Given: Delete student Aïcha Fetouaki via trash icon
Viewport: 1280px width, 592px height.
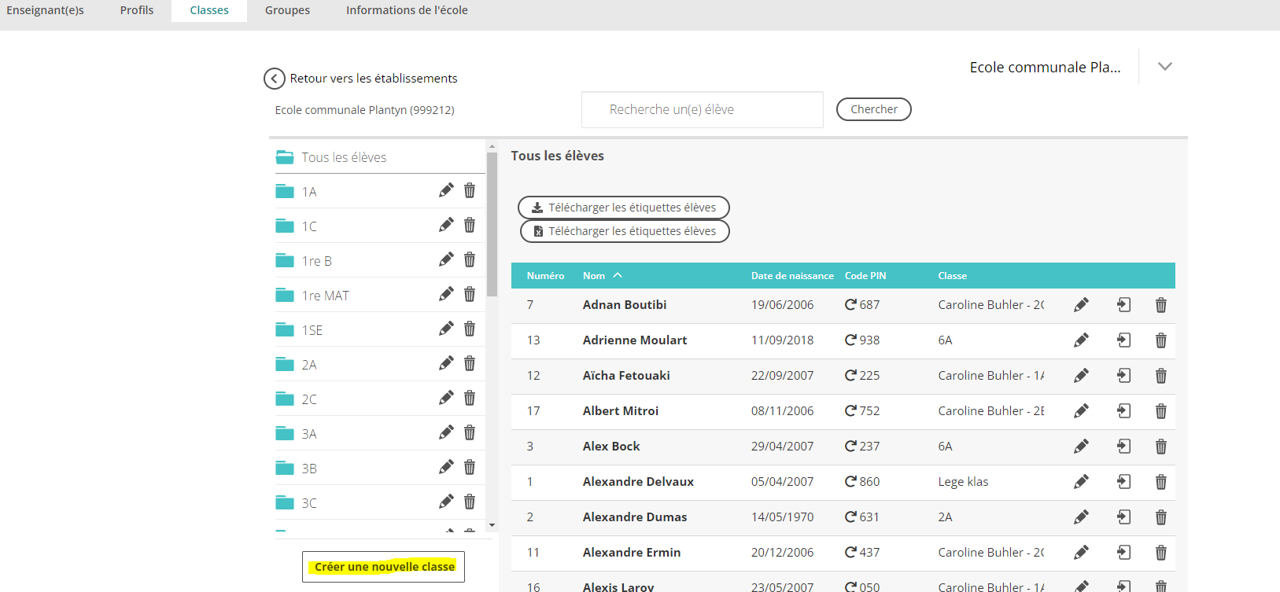Looking at the screenshot, I should coord(1160,376).
